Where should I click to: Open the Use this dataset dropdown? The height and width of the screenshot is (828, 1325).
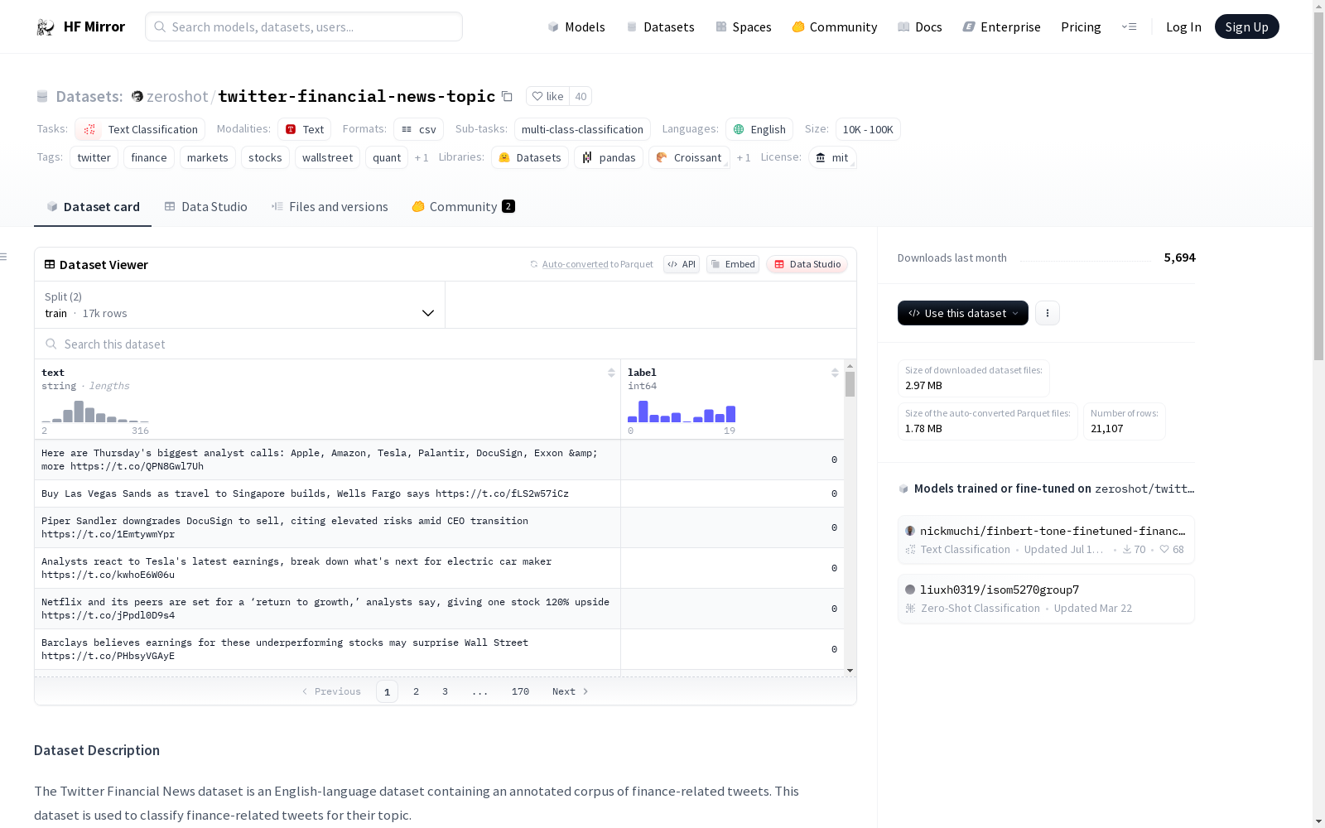pos(963,313)
